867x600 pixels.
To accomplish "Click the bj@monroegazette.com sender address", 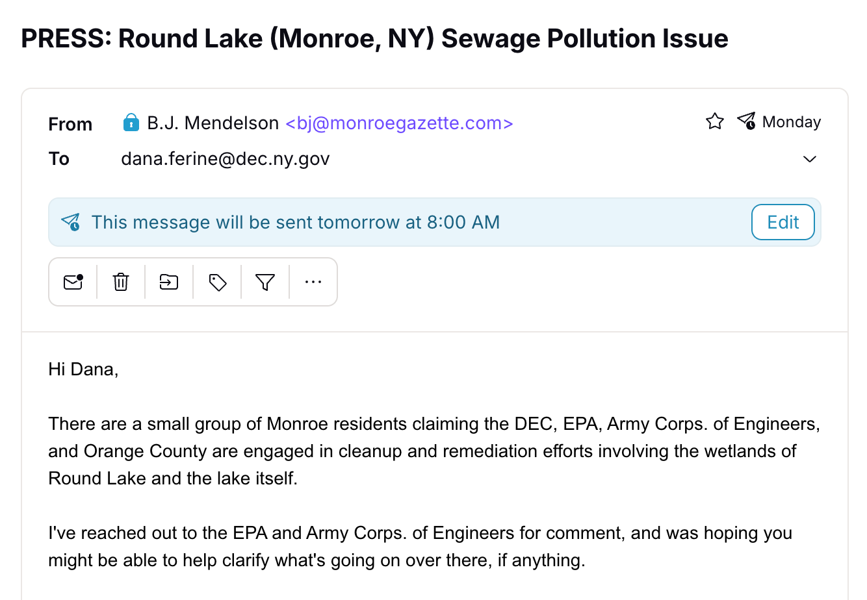I will click(x=399, y=123).
